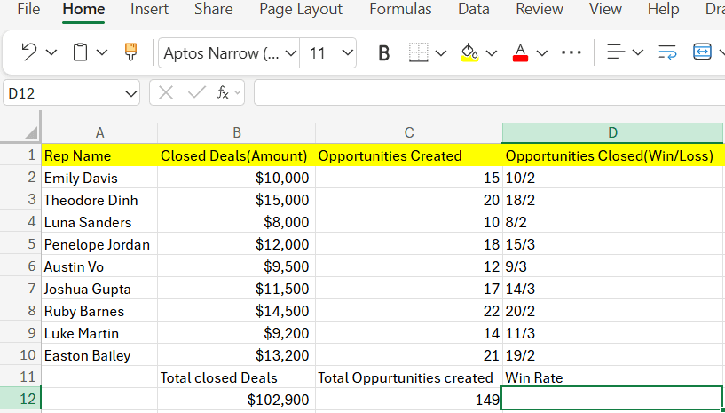Switch to the Home tab
725x413 pixels.
tap(83, 9)
